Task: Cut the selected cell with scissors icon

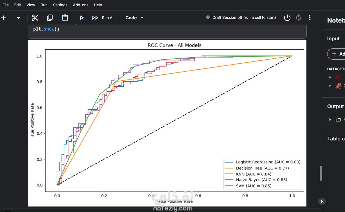Action: (35, 18)
